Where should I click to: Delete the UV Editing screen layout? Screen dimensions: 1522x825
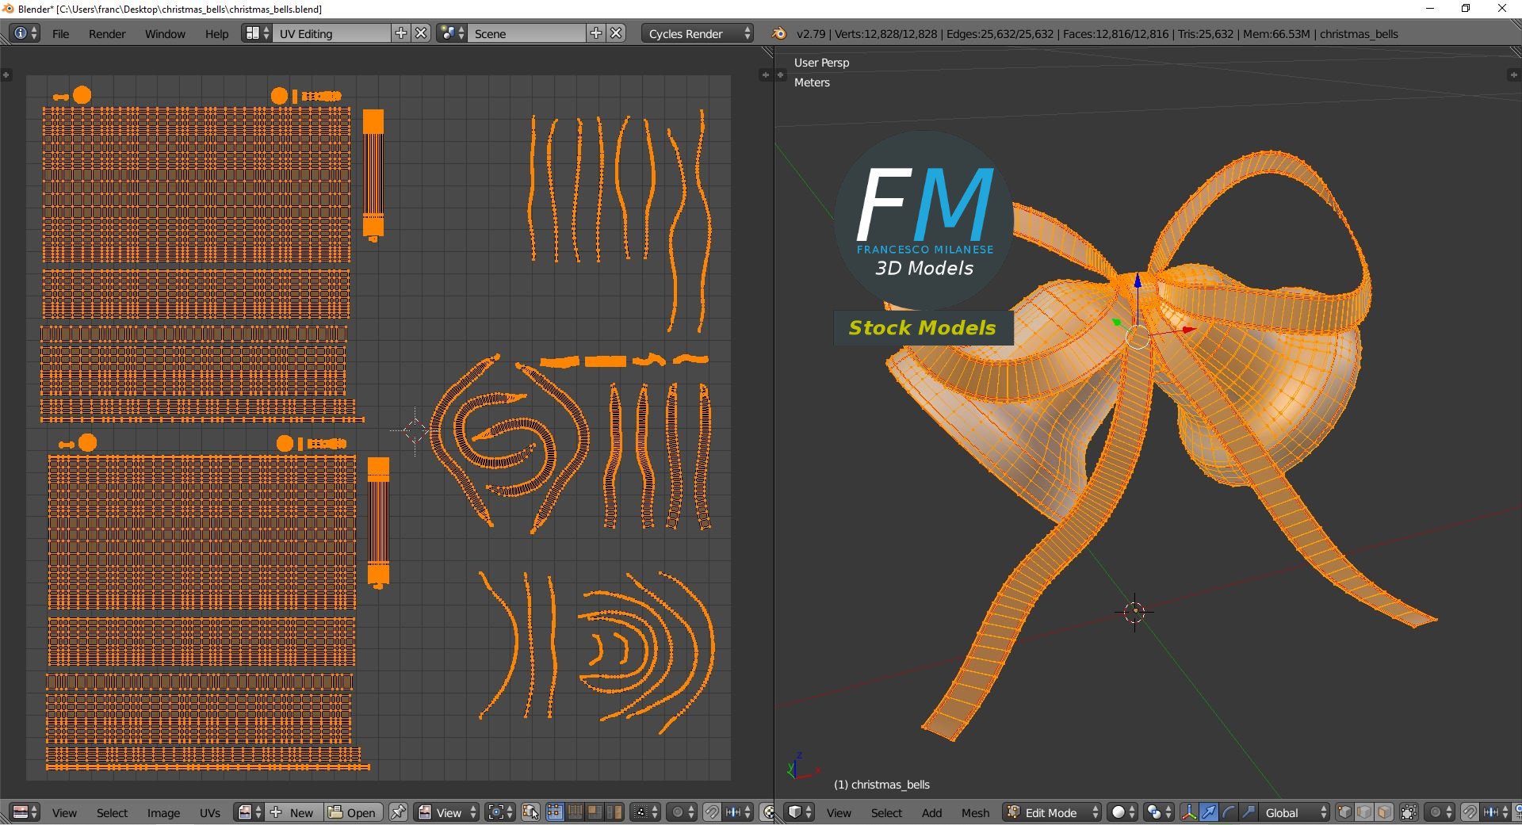(422, 33)
